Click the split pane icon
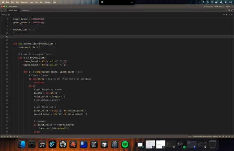 coord(229,10)
